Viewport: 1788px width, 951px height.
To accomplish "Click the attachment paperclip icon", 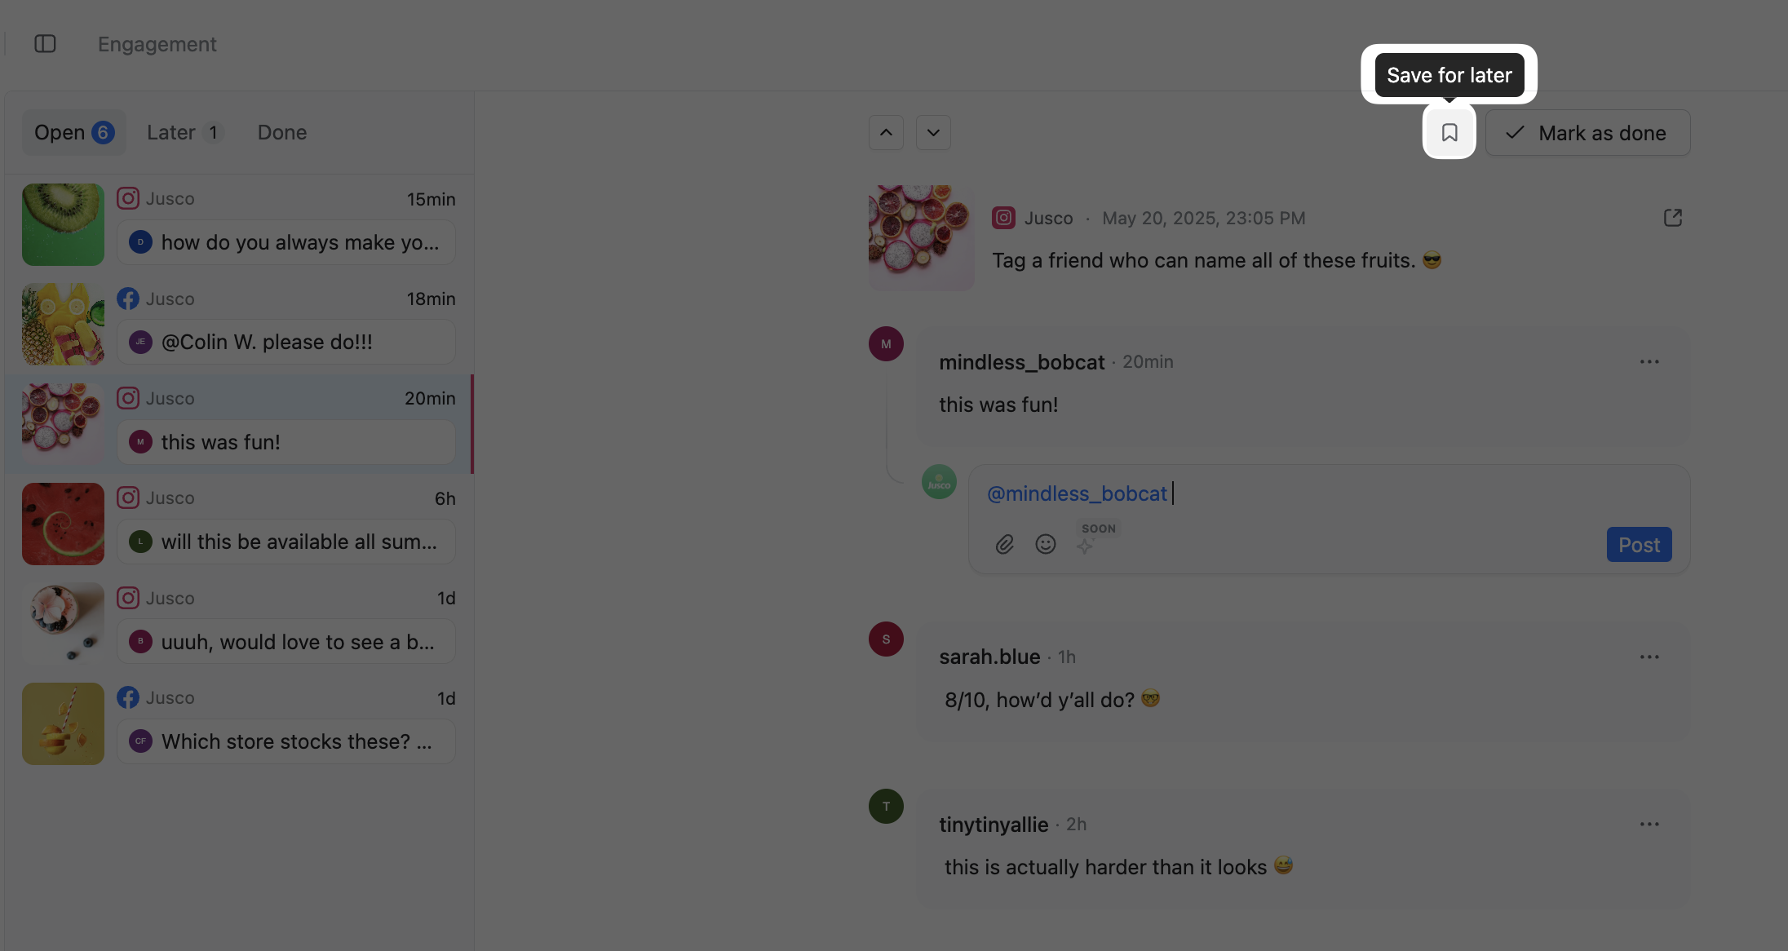I will (x=1004, y=544).
